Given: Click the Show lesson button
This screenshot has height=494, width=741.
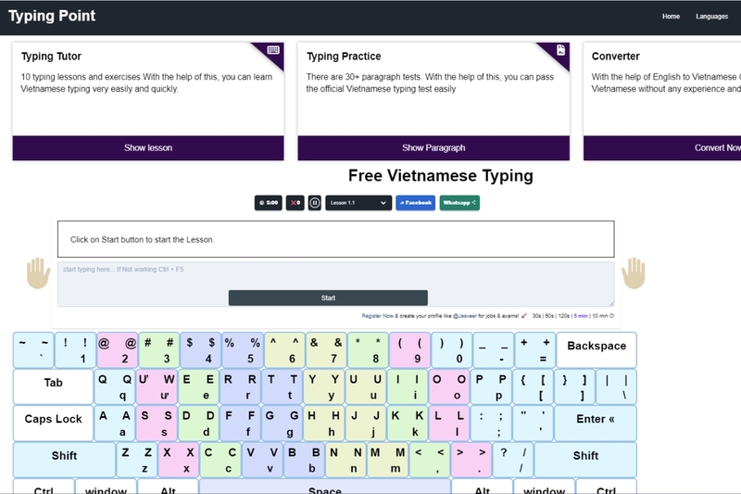Looking at the screenshot, I should click(x=148, y=148).
